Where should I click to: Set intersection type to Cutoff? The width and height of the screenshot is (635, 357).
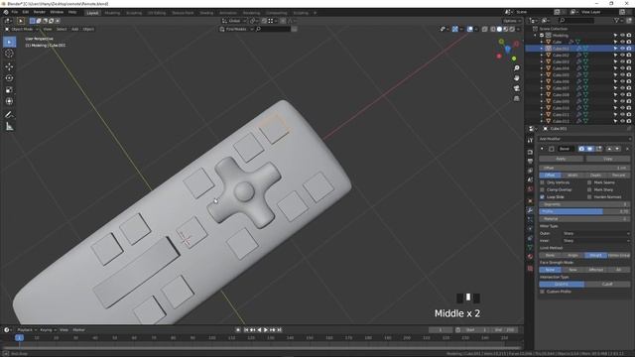607,285
